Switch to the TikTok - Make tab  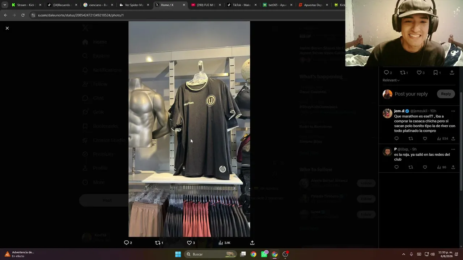(241, 5)
